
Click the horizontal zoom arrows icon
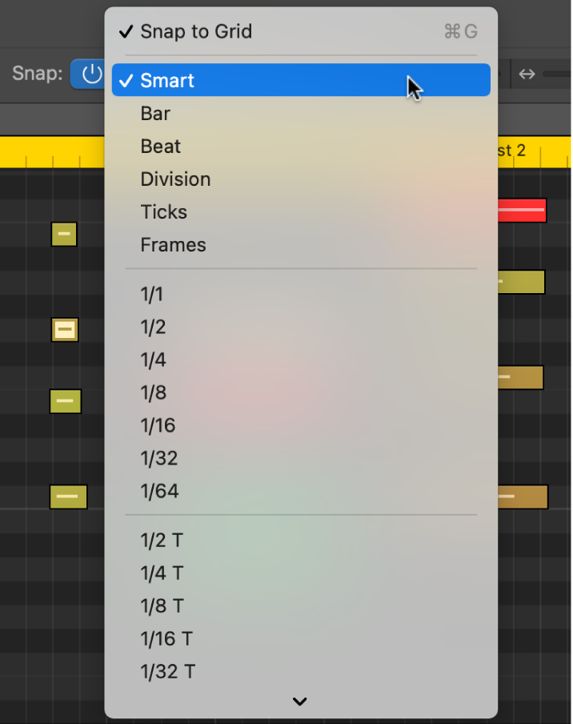click(x=527, y=73)
